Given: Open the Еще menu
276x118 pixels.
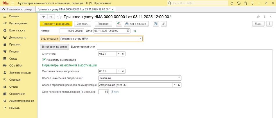Looking at the screenshot, I should pyautogui.click(x=258, y=24).
